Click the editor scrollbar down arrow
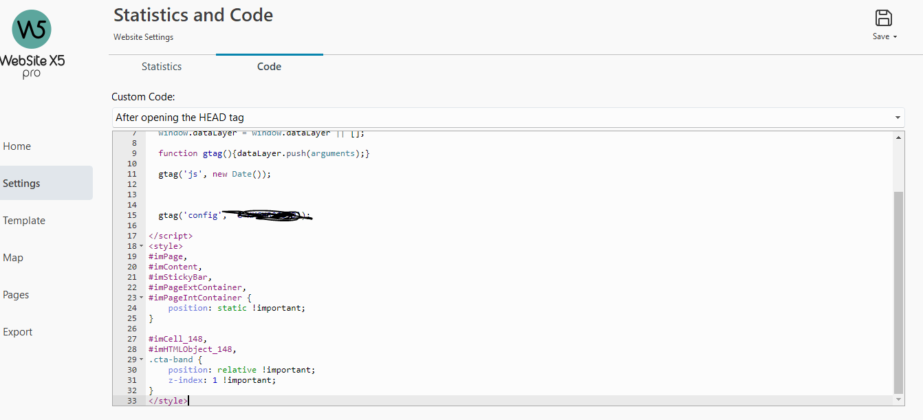Viewport: 923px width, 420px height. (x=899, y=399)
